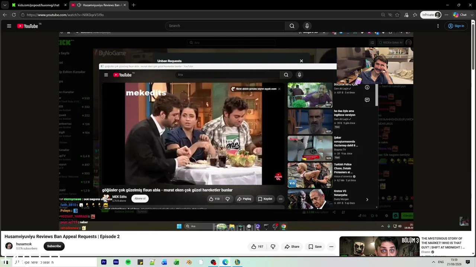Change the ENG input language
The width and height of the screenshot is (476, 267).
tap(441, 262)
